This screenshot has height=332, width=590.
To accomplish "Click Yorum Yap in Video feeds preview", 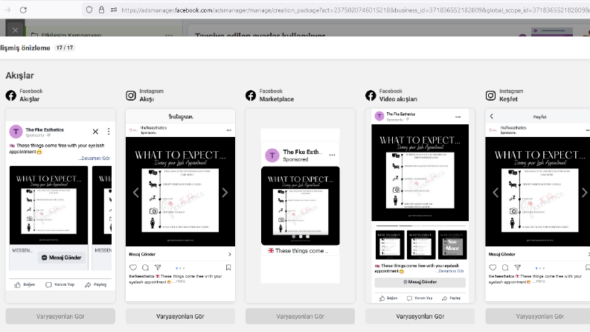I will click(420, 298).
